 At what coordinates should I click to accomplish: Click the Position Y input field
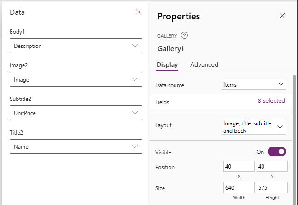click(x=272, y=166)
